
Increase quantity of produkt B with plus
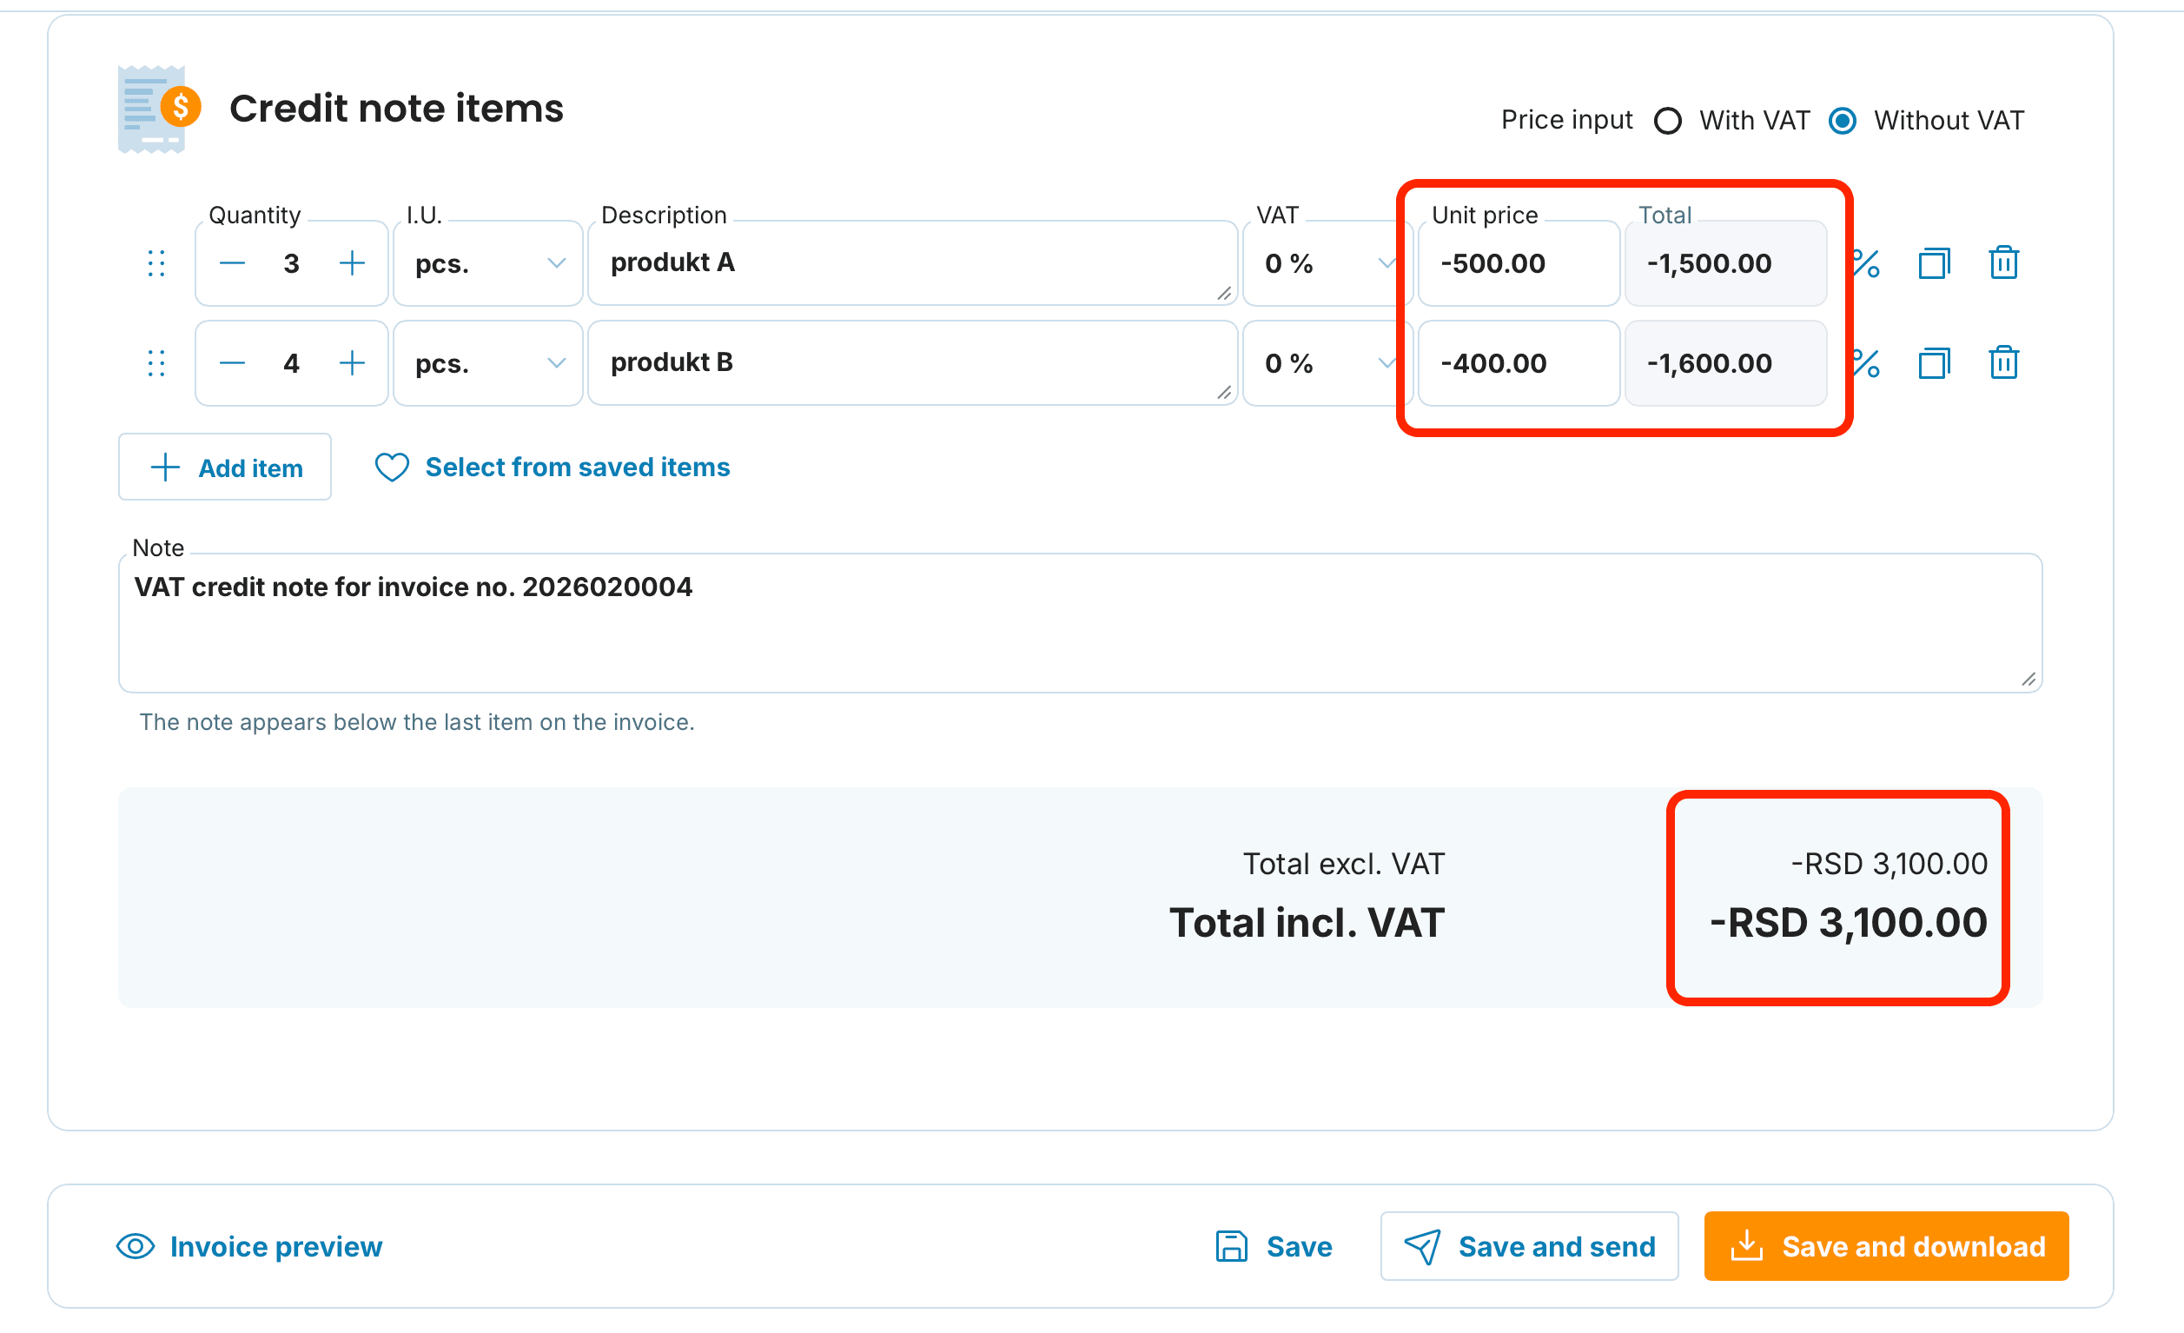click(352, 363)
